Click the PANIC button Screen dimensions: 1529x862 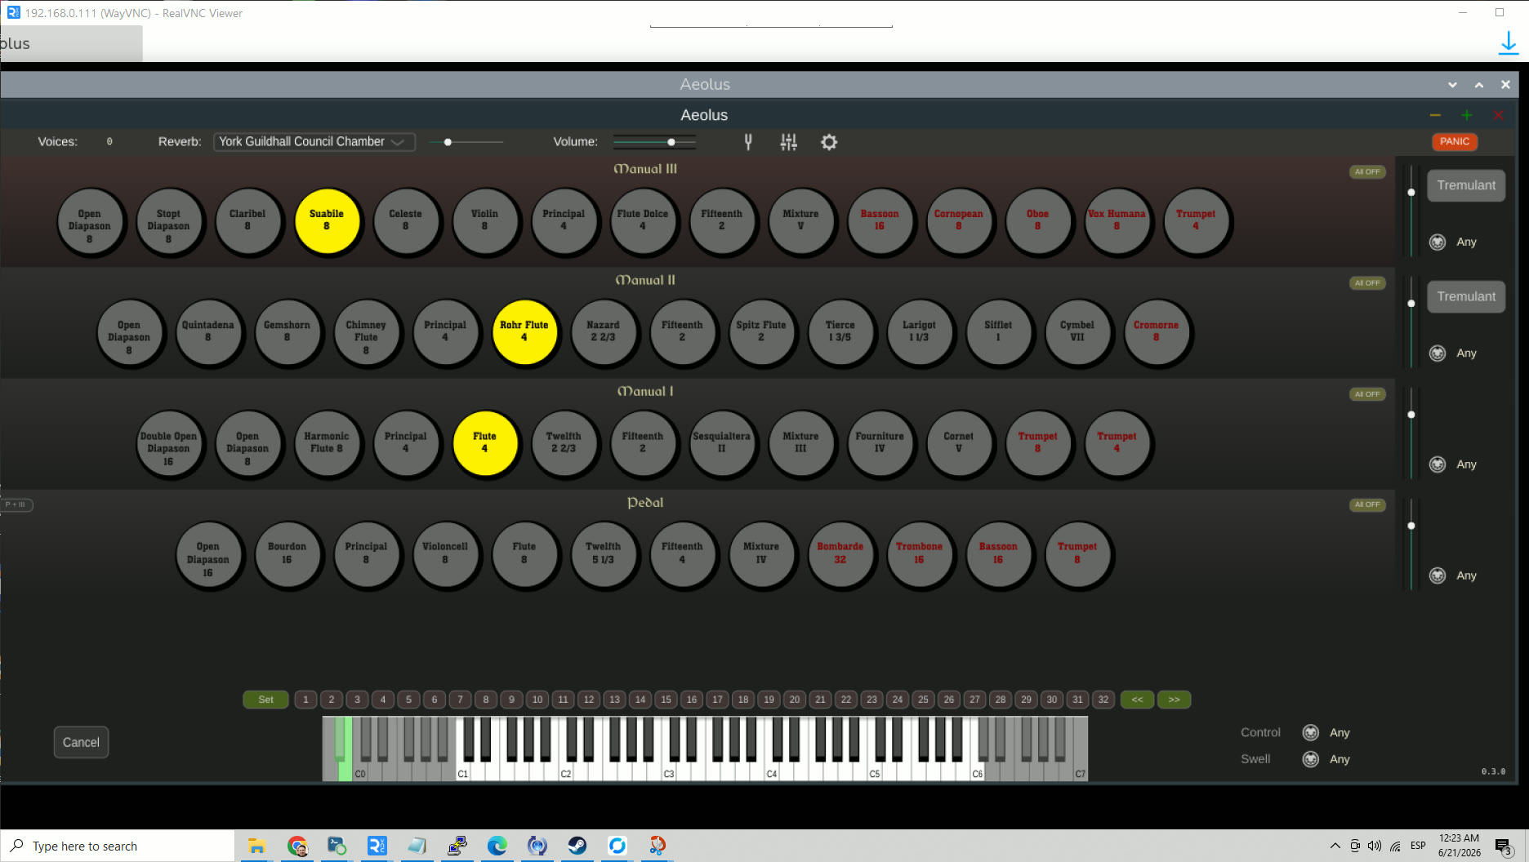pyautogui.click(x=1455, y=142)
